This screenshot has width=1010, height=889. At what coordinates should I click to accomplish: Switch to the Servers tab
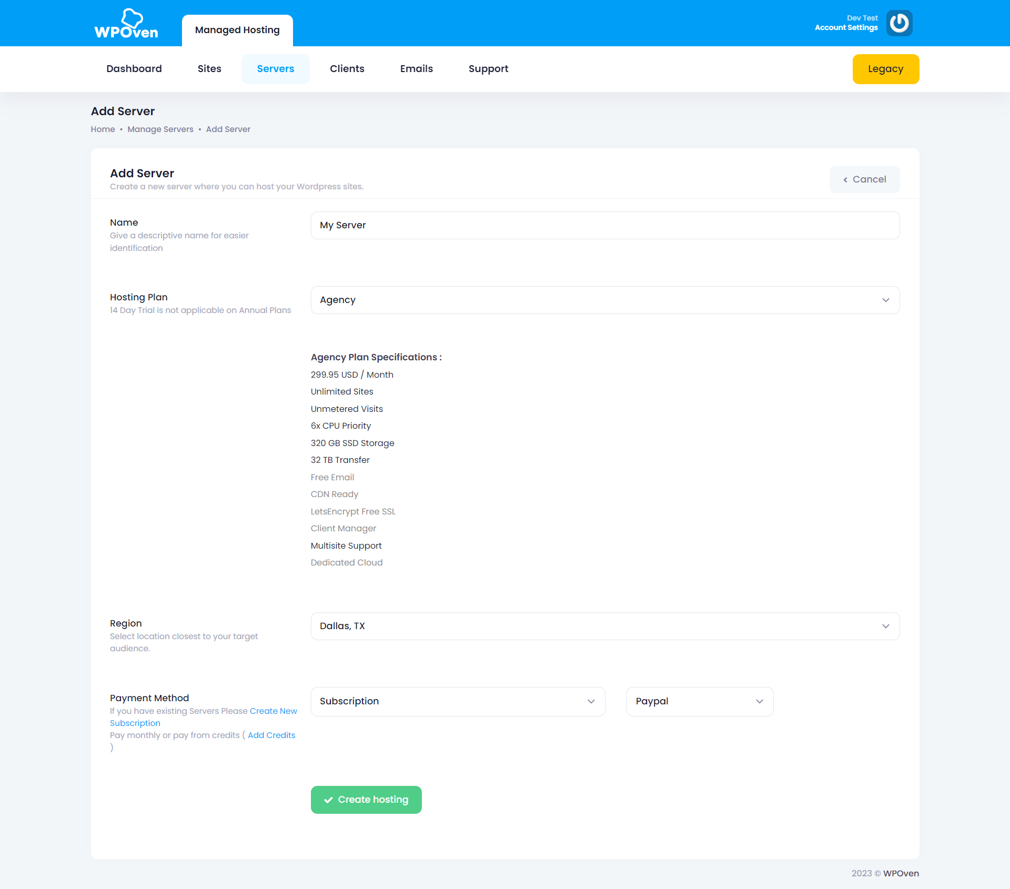275,68
